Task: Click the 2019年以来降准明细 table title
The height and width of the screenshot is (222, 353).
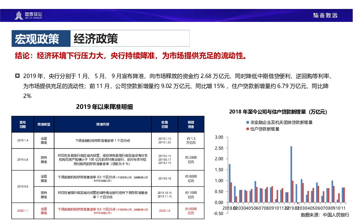Action: point(104,107)
